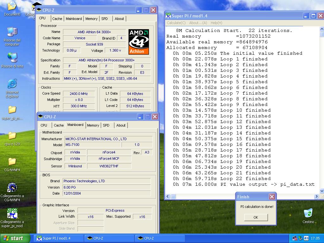The height and width of the screenshot is (243, 324).
Task: Click lower CPU-Z window title icon
Action: click(x=40, y=117)
